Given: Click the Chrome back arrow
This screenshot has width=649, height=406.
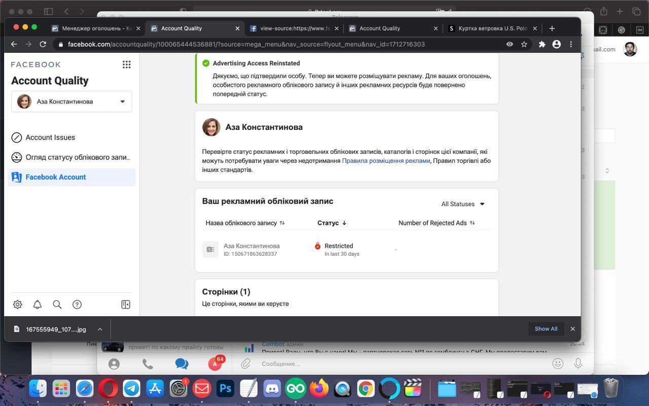Looking at the screenshot, I should pyautogui.click(x=14, y=44).
